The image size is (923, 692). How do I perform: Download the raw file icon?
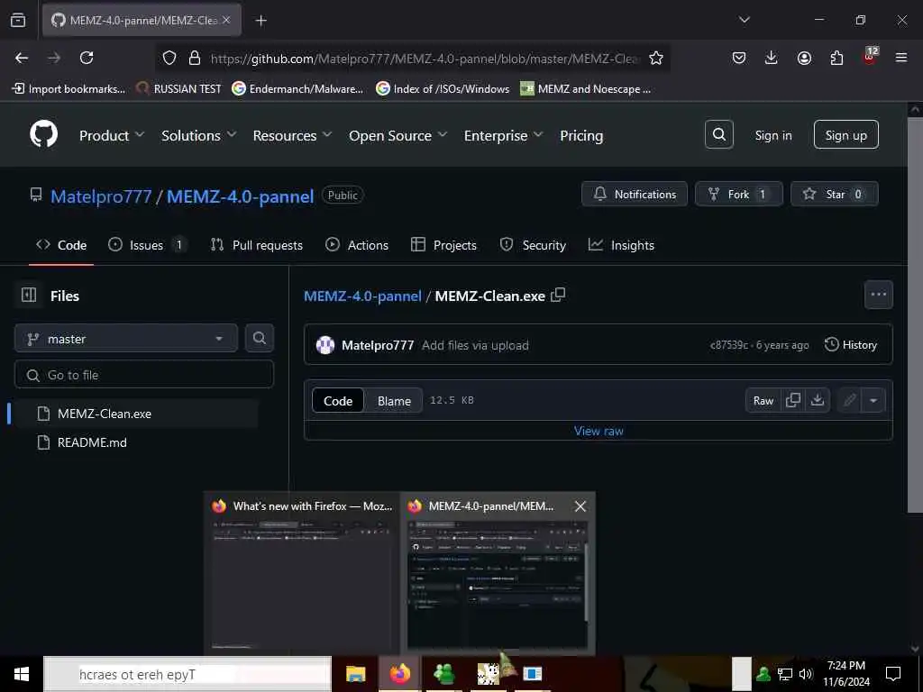pos(817,400)
